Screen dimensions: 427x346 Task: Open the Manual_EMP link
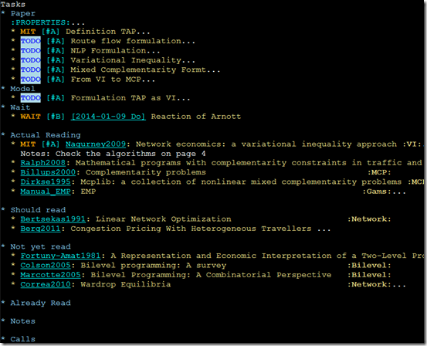click(x=46, y=192)
